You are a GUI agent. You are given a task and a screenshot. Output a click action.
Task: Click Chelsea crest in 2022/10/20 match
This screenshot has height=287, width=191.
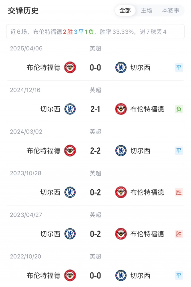[121, 276]
